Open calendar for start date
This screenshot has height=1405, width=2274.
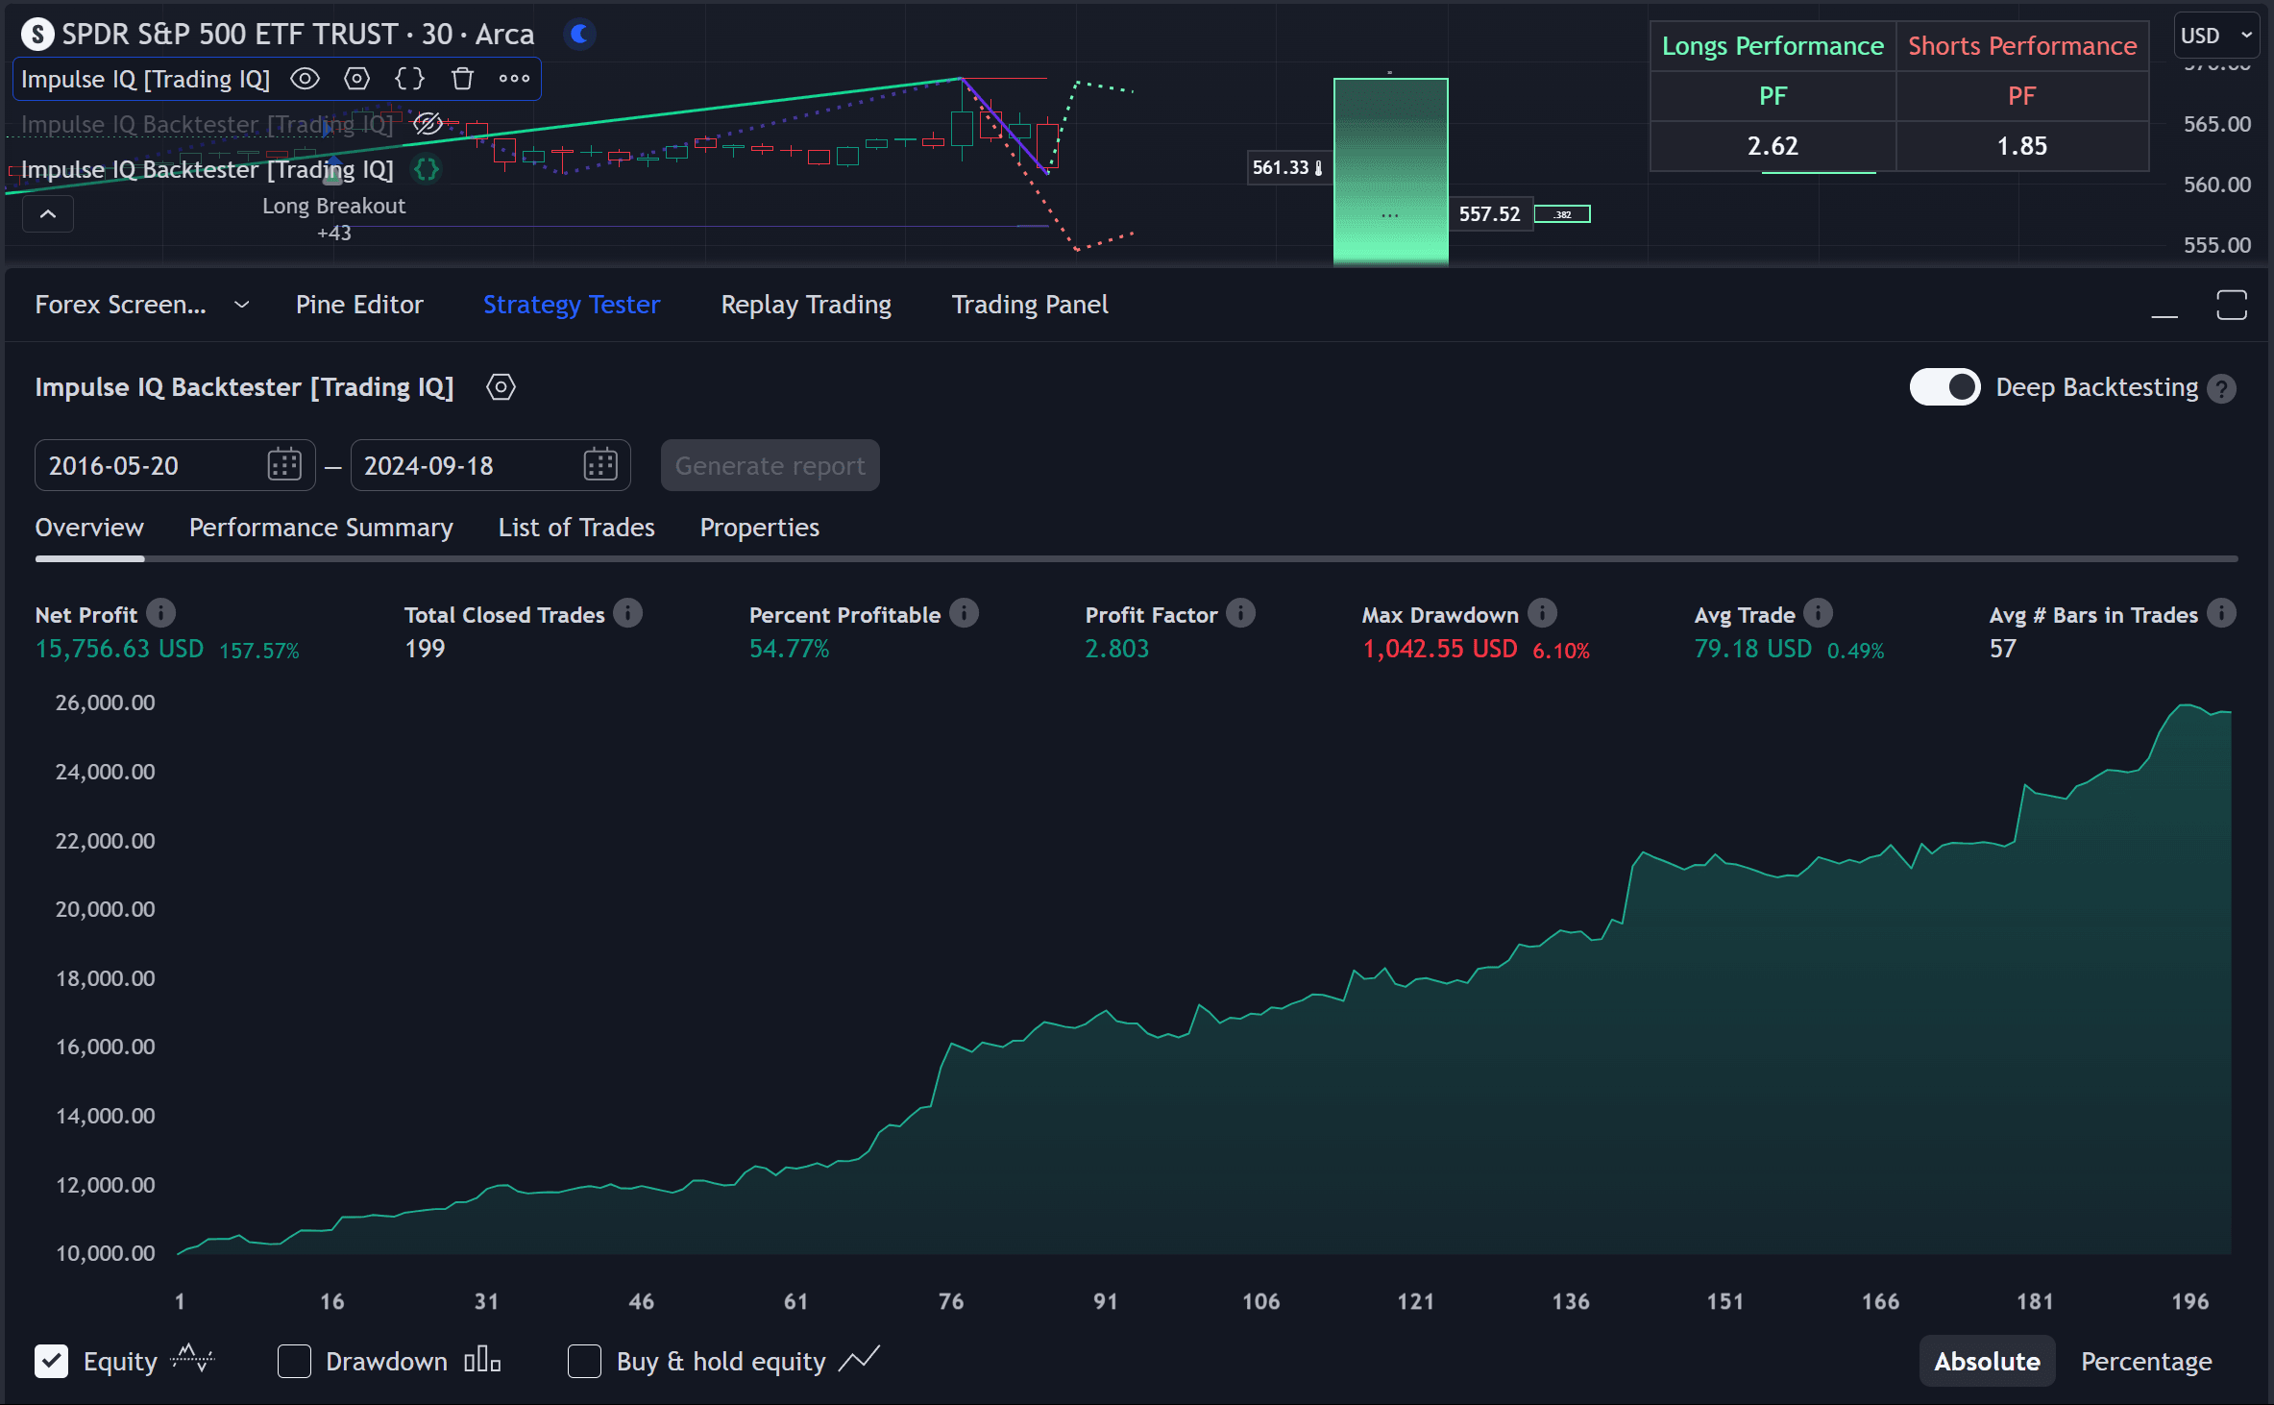(284, 465)
